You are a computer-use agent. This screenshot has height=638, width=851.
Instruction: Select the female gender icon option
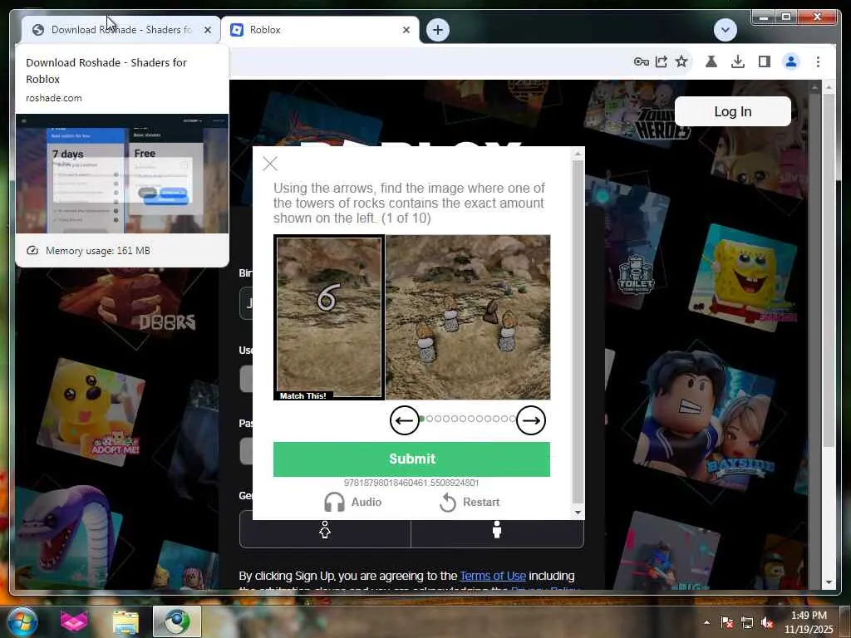point(325,529)
